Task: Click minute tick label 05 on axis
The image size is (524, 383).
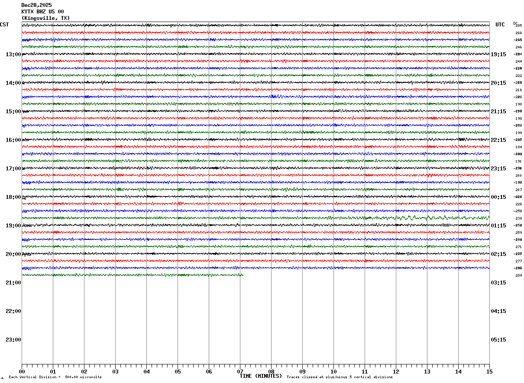Action: (178, 371)
